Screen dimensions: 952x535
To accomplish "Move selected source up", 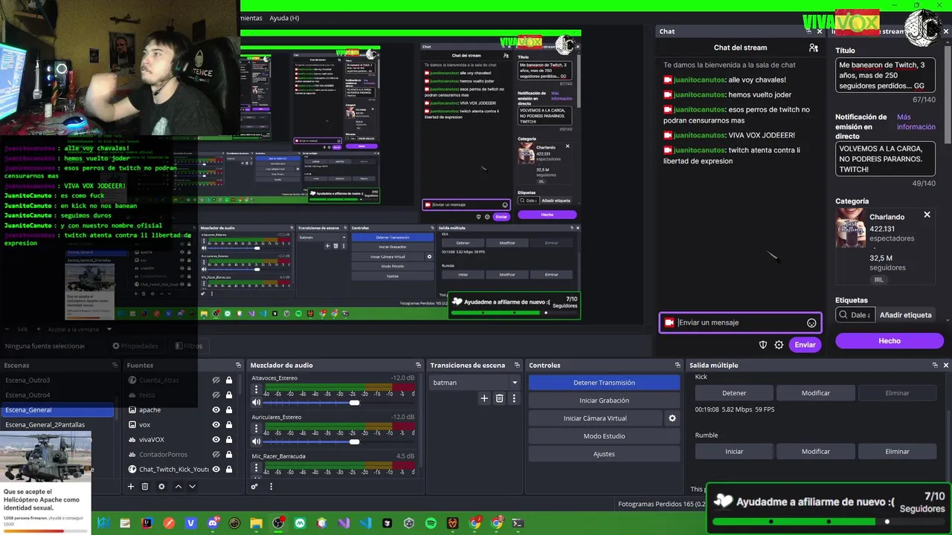I will (178, 487).
